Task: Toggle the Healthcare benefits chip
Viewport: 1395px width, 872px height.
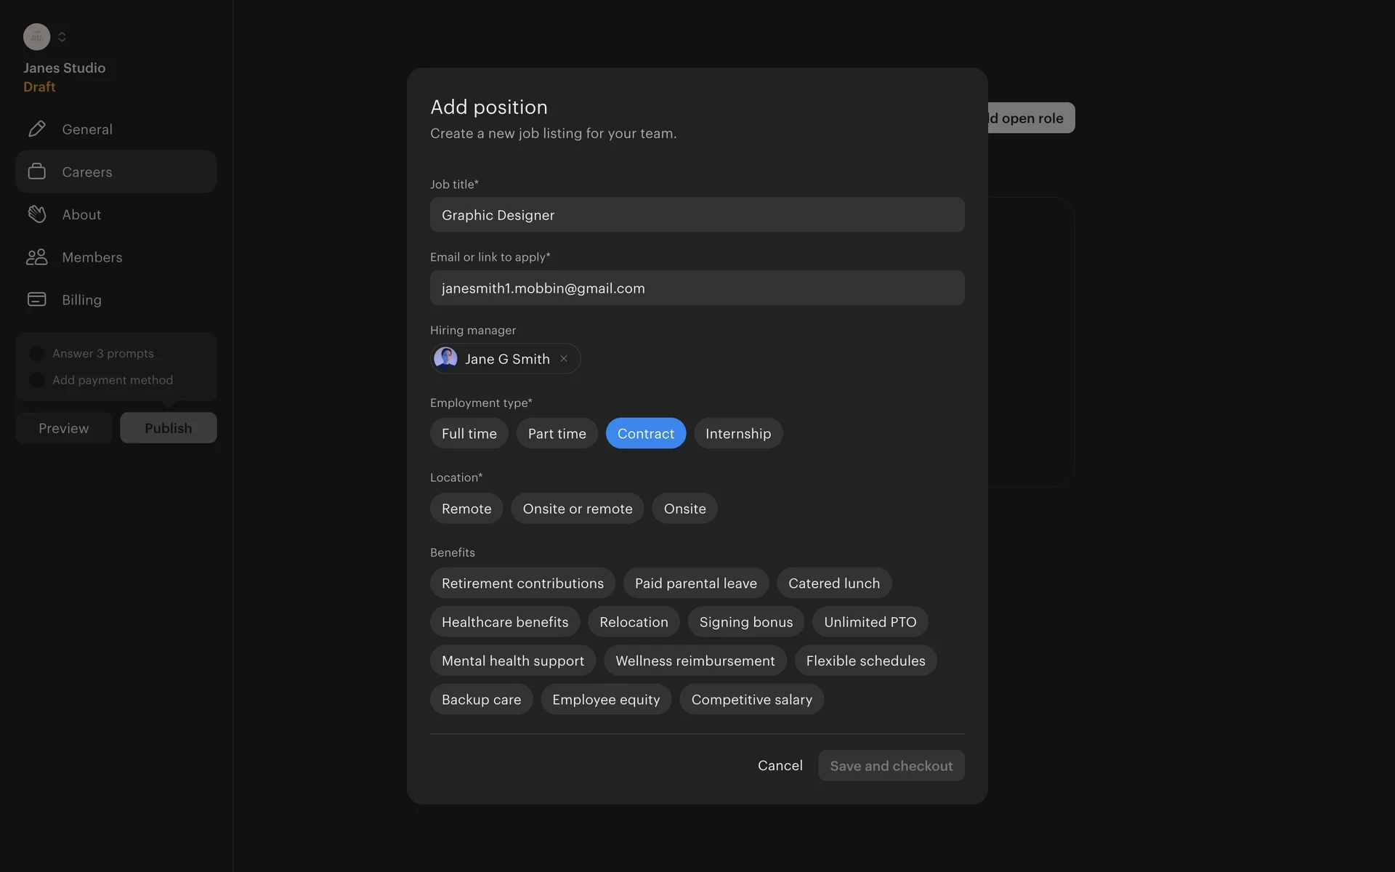Action: 504,622
